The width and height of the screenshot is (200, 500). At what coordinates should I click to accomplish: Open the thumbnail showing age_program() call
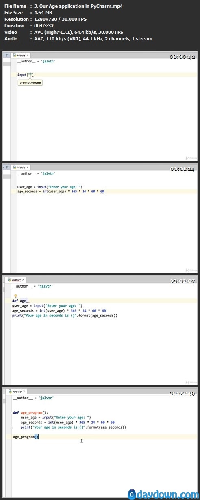(x=100, y=442)
